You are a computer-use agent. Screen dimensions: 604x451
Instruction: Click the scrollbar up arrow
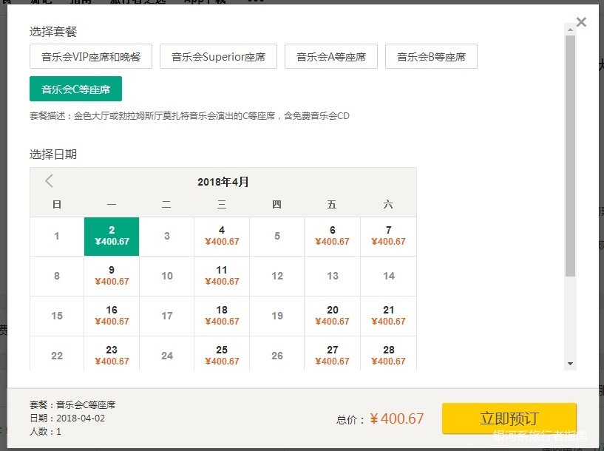(x=570, y=30)
